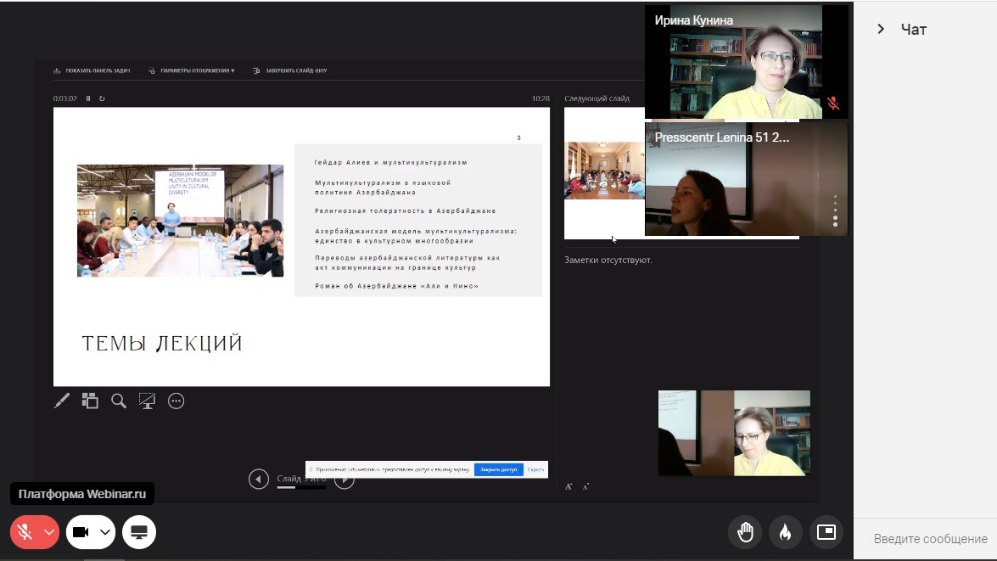
Task: Click the flame reaction icon
Action: click(785, 532)
